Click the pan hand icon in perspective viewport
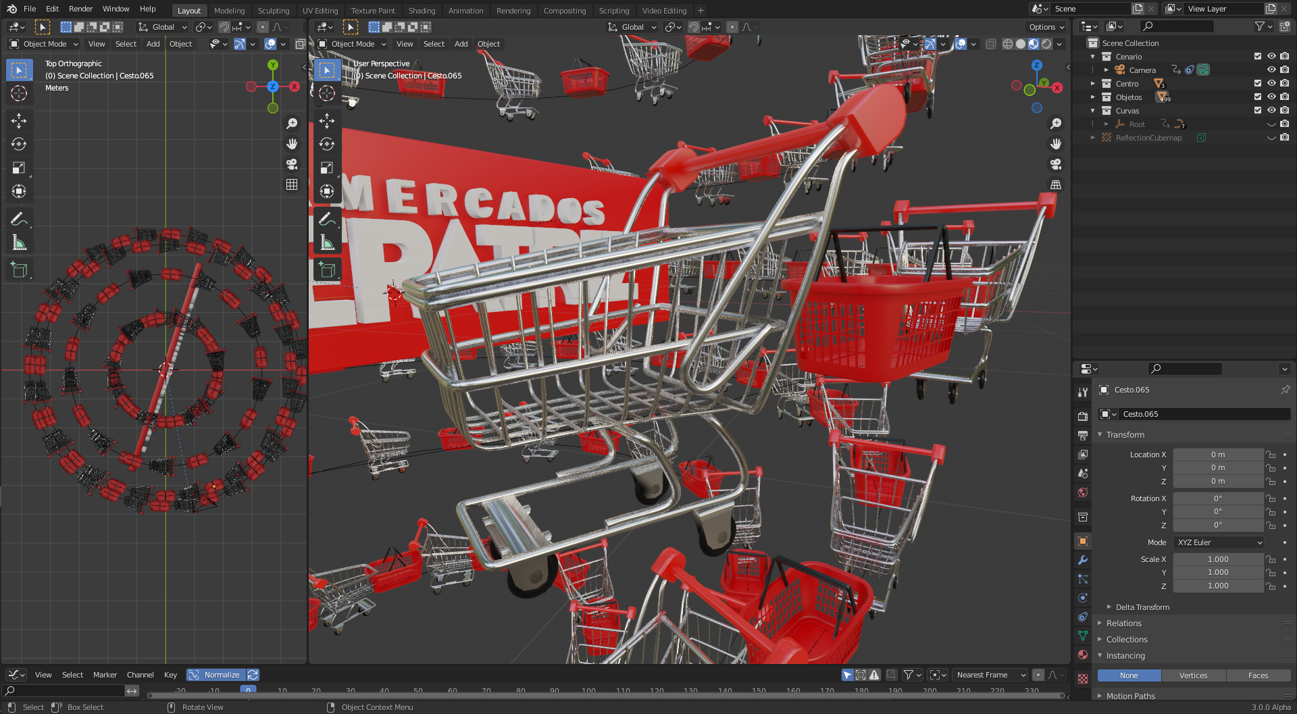This screenshot has width=1297, height=714. [x=1056, y=144]
